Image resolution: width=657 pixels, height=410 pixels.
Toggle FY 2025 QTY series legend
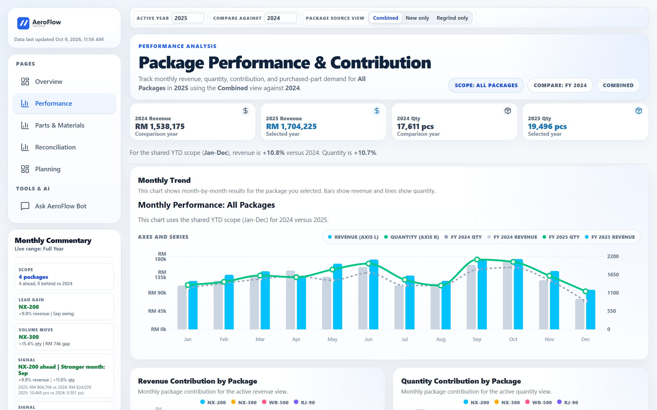point(561,237)
